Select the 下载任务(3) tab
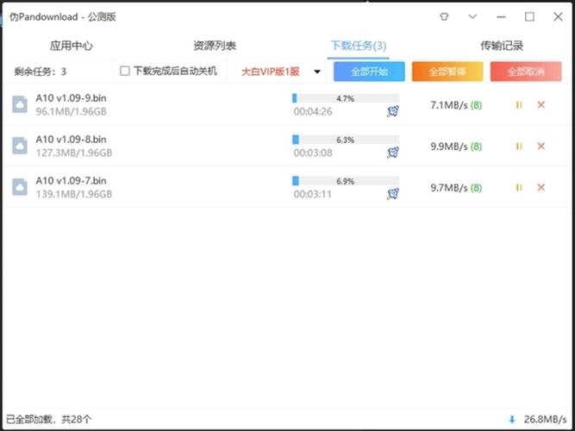The image size is (575, 431). 359,46
